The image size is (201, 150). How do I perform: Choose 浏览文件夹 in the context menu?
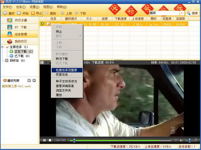coord(67,90)
